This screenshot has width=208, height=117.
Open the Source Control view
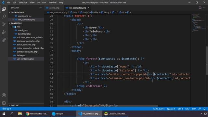[x=4, y=24]
